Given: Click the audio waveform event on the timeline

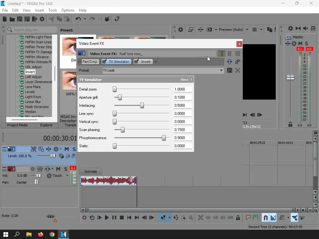Looking at the screenshot, I should pyautogui.click(x=108, y=181).
